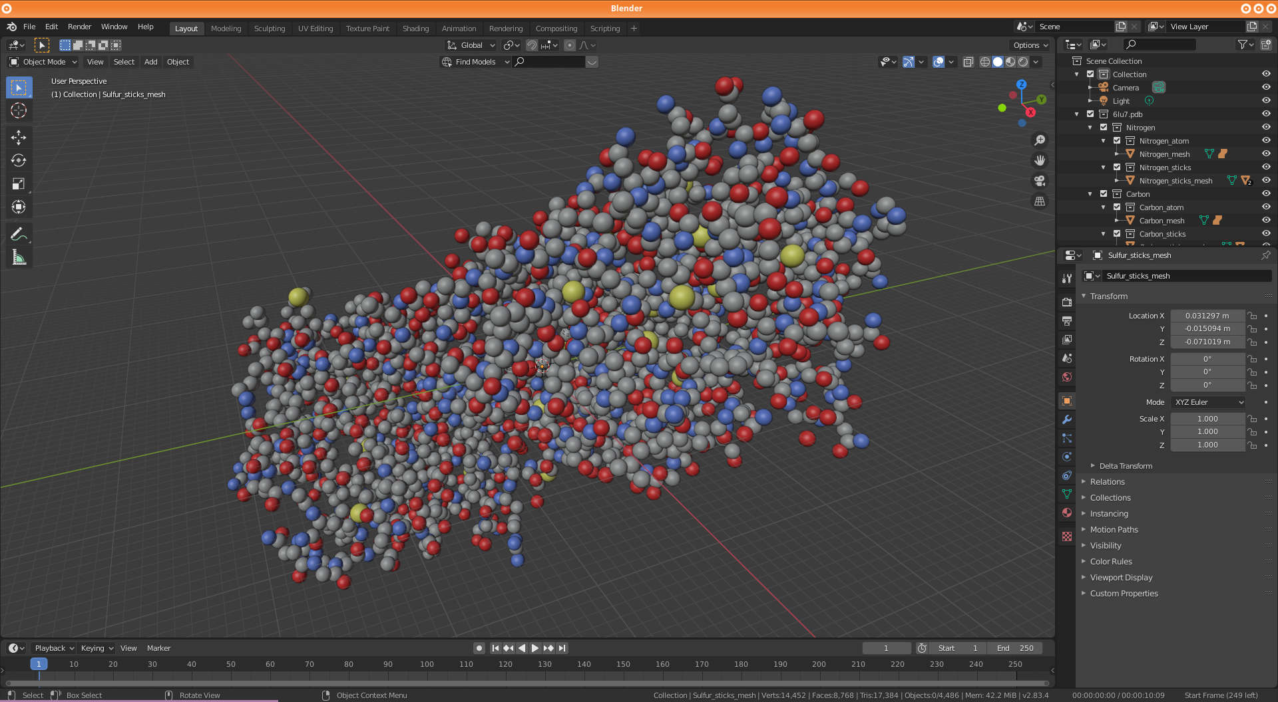
Task: Open the Object Mode dropdown
Action: [43, 62]
